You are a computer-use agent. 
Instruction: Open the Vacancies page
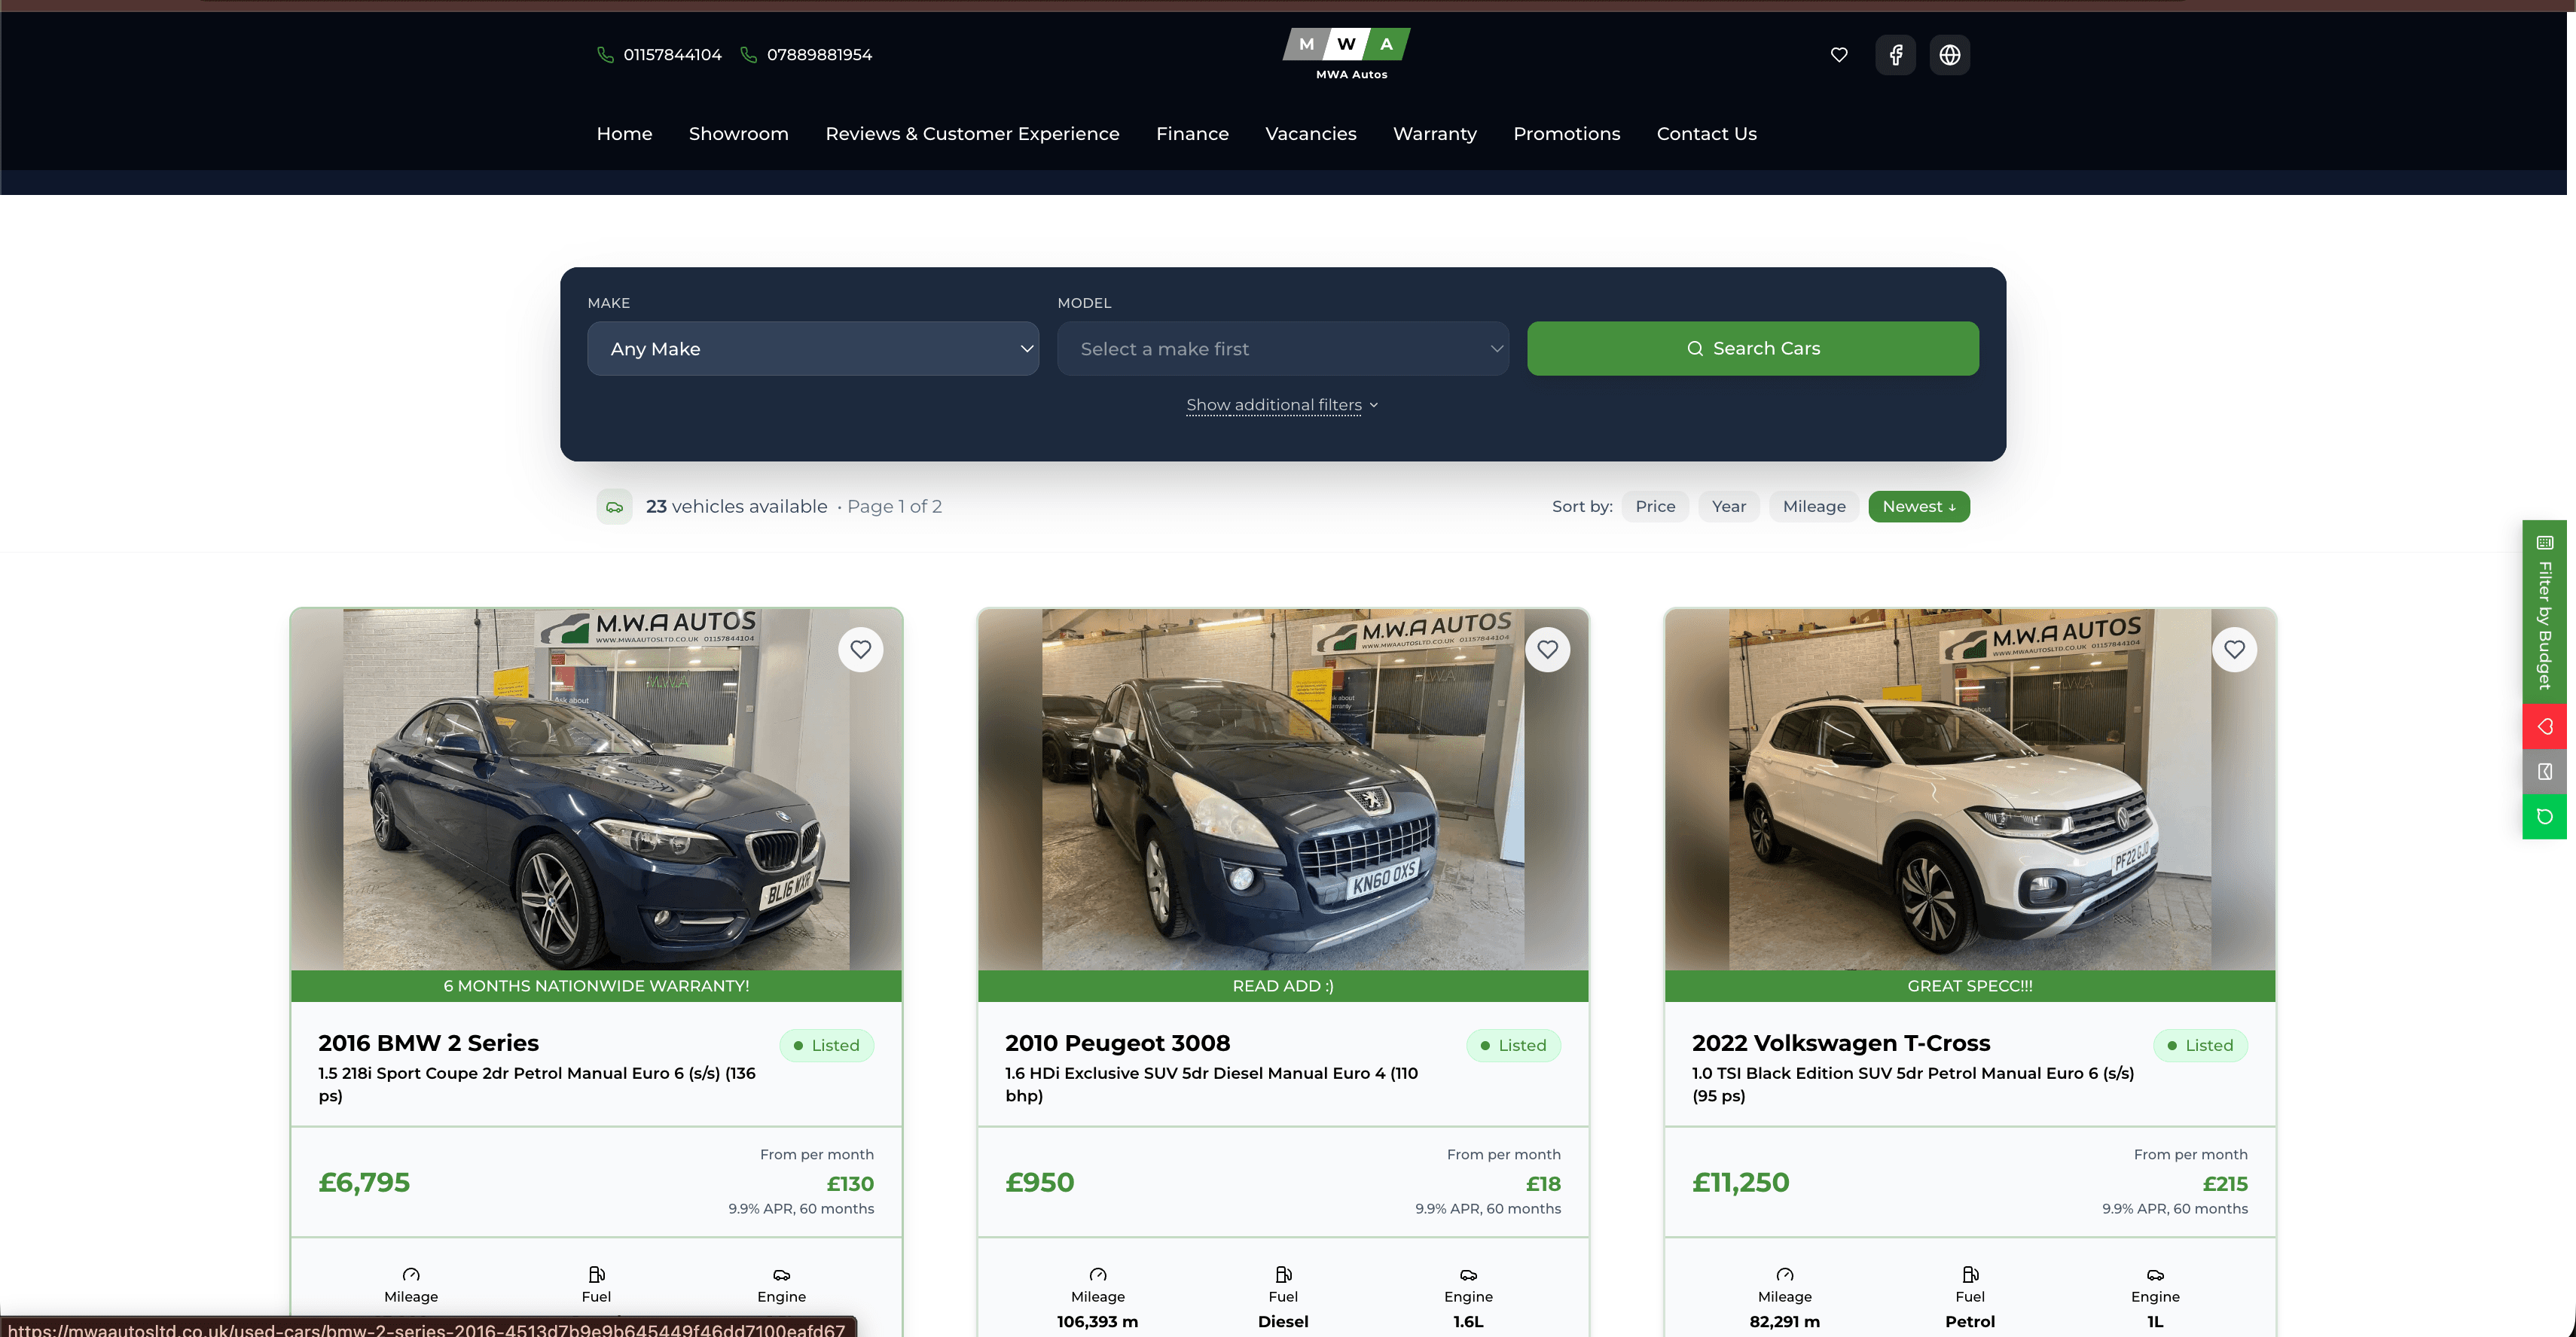[x=1310, y=134]
